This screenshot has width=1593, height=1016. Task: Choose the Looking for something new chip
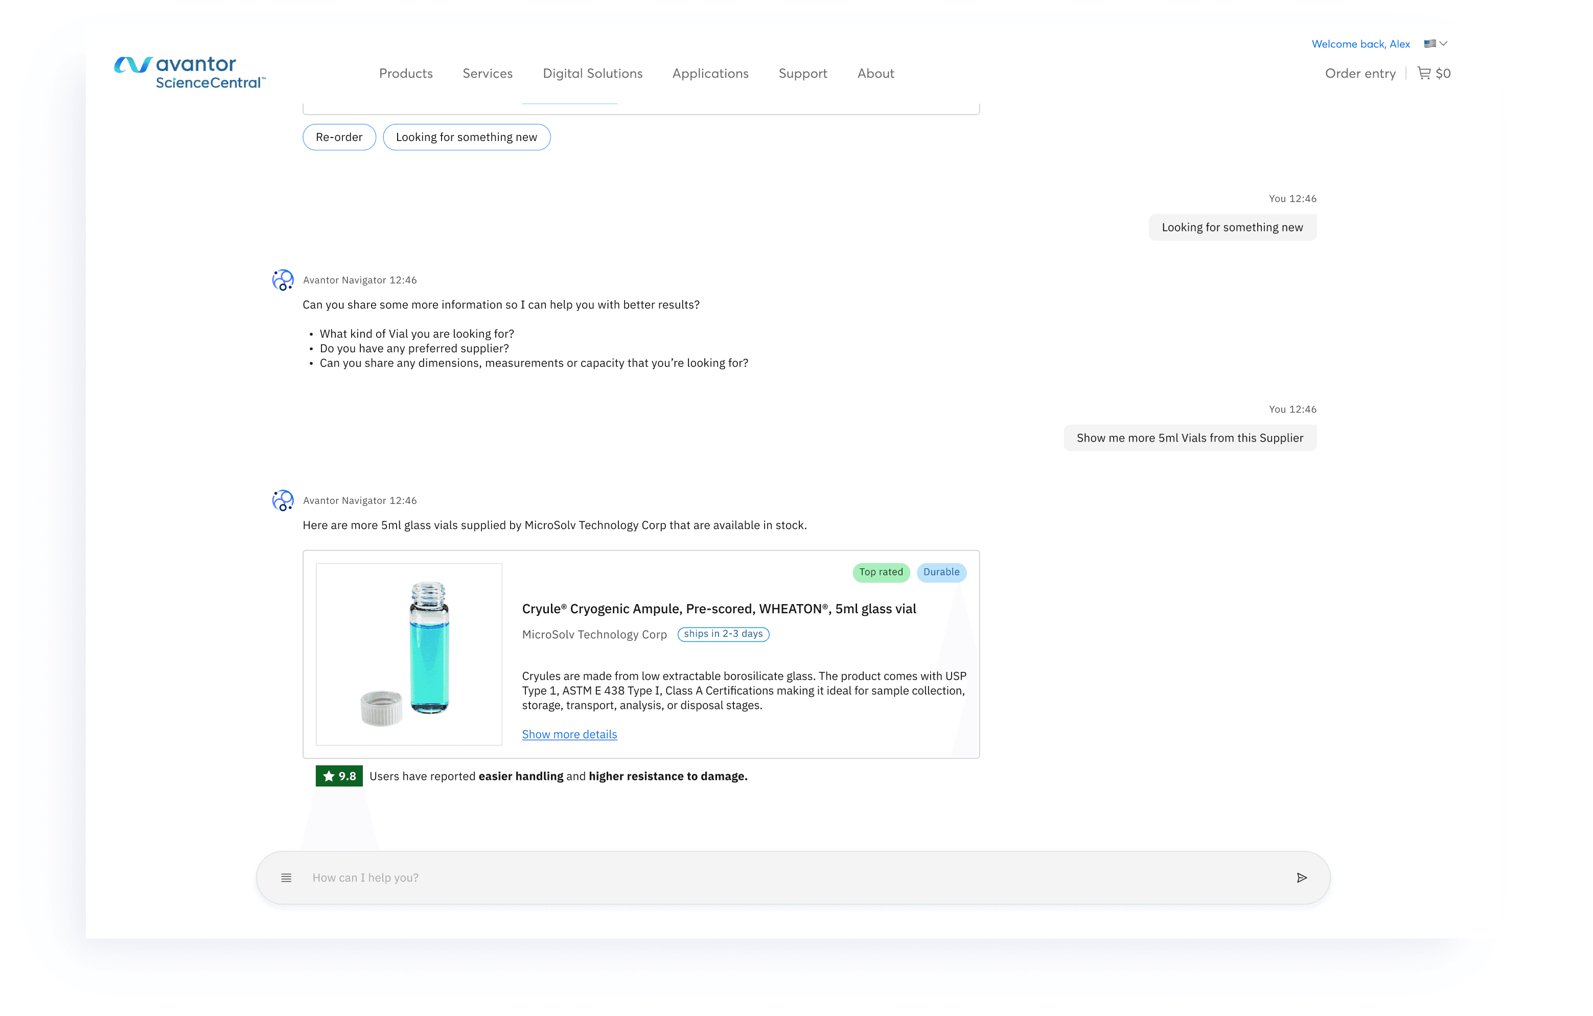click(x=467, y=137)
